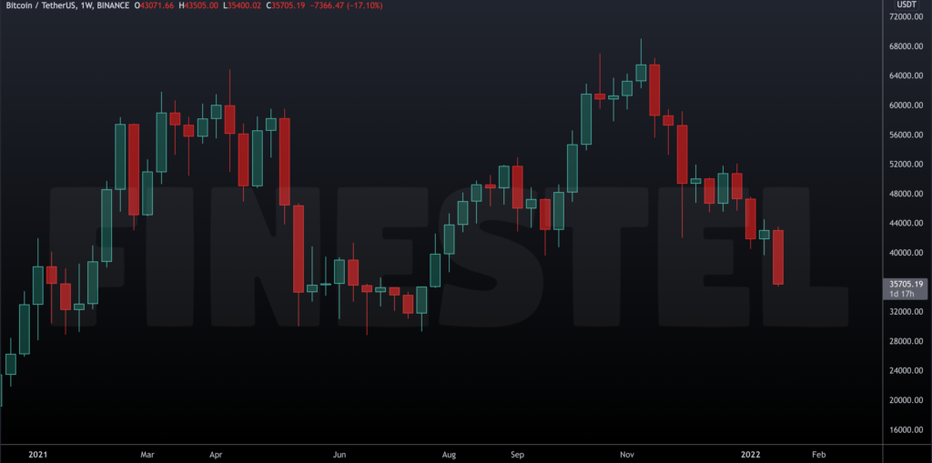Click the High value H43505.00

198,5
